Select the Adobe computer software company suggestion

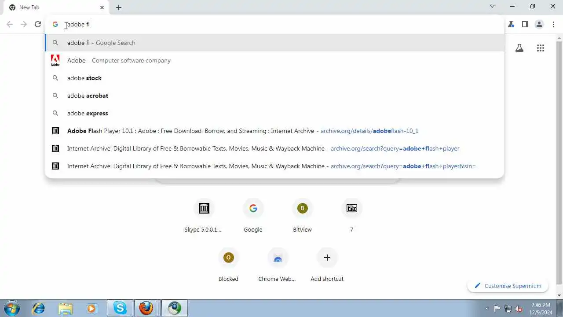point(274,60)
